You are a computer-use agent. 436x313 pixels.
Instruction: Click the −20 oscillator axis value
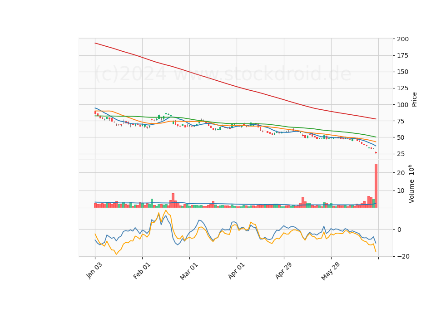403,257
